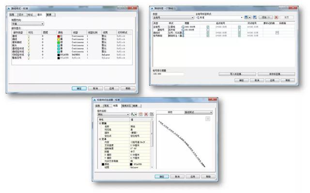Screen dimensions: 310x193
Task: Open the 视图方向 dropdown showing 平面
Action: click(x=28, y=24)
